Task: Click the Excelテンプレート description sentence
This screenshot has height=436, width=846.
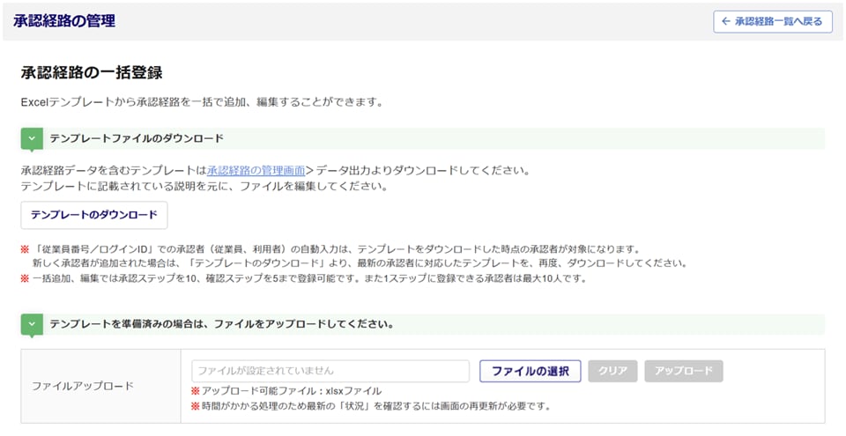Action: pyautogui.click(x=201, y=102)
